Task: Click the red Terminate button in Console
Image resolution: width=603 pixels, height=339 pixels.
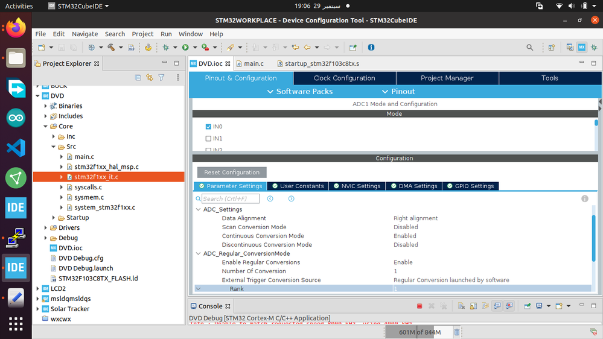Action: pyautogui.click(x=420, y=306)
